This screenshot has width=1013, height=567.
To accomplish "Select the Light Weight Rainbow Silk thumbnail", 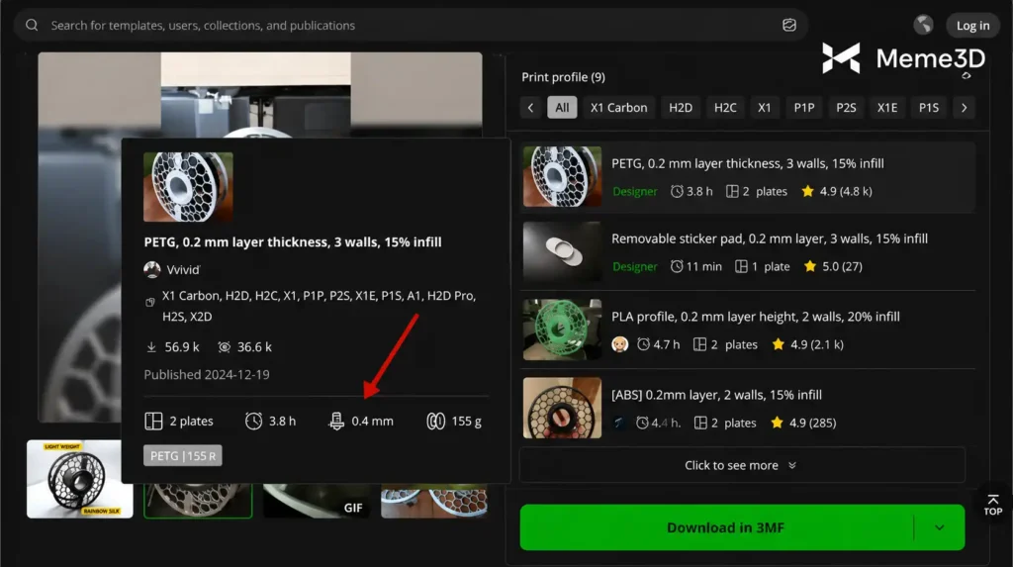I will coord(79,479).
